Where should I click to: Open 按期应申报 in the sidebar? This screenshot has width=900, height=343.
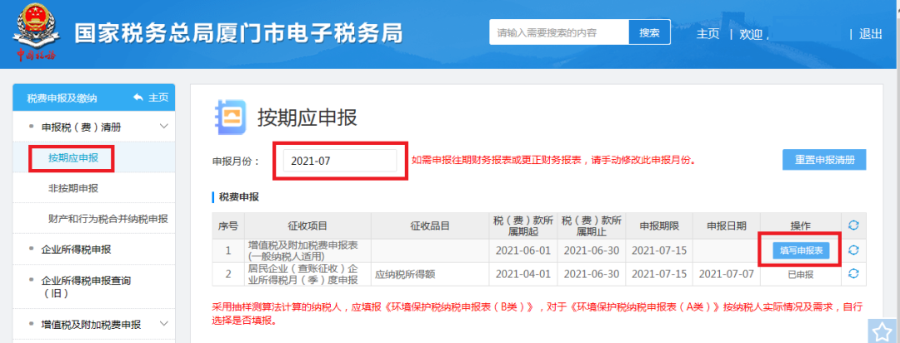point(73,157)
